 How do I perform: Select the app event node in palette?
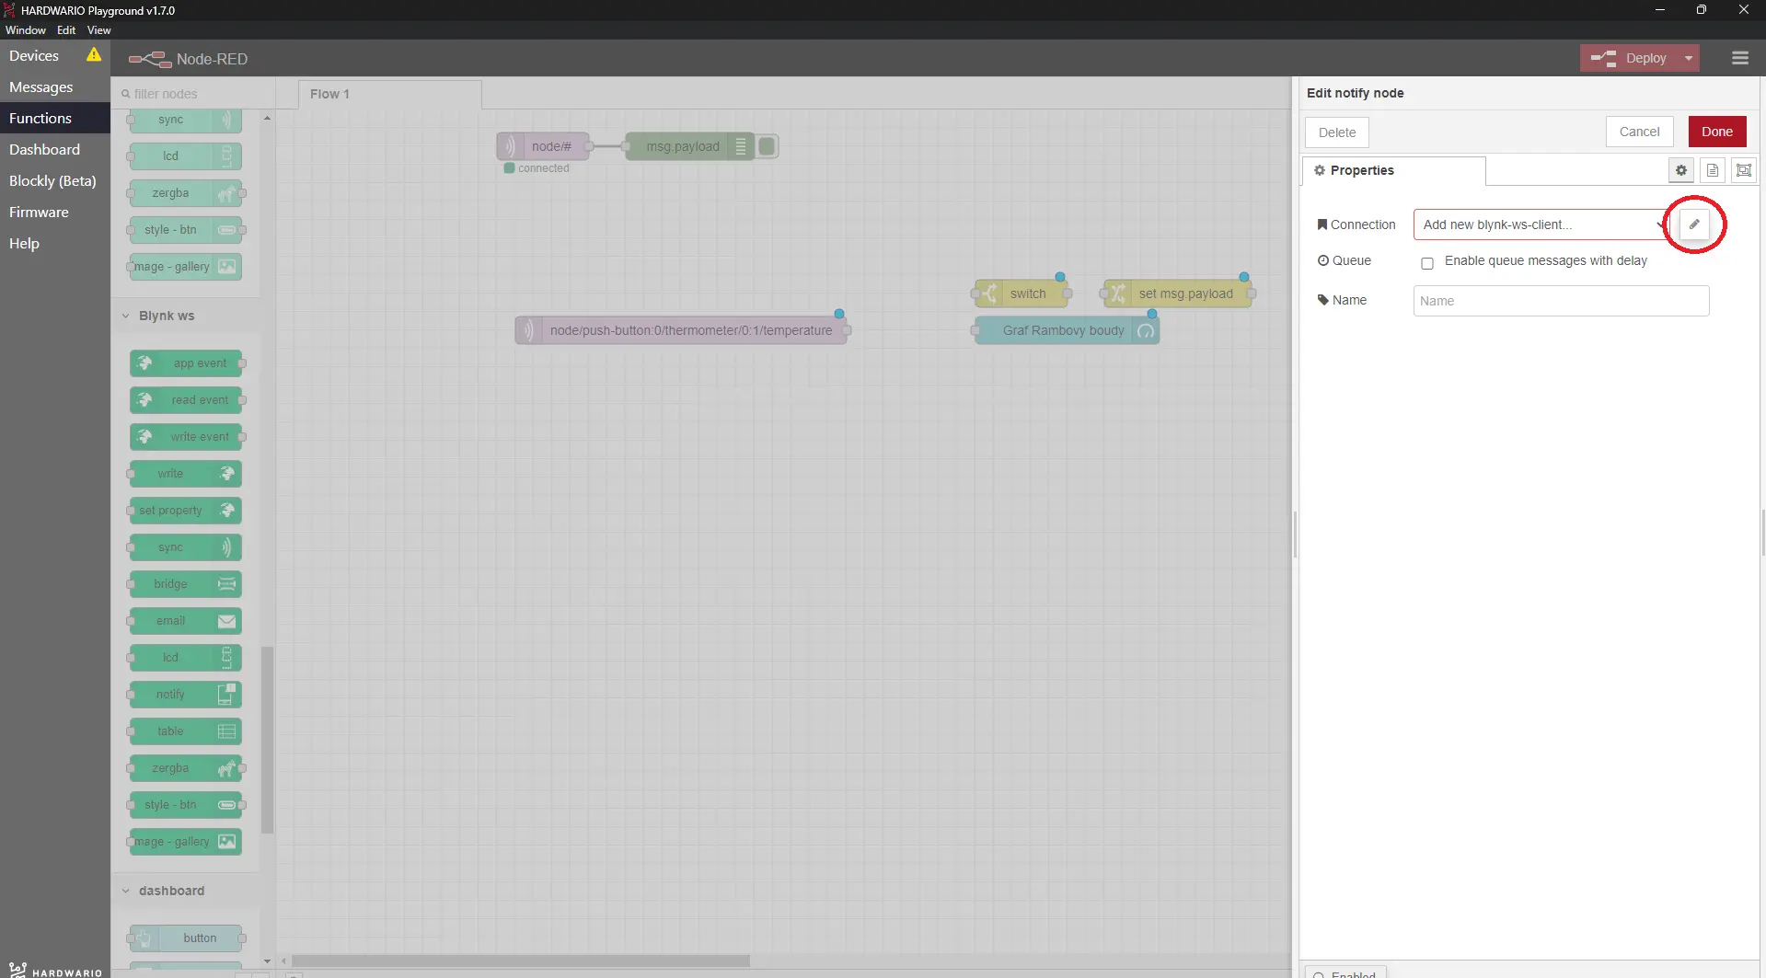(186, 363)
